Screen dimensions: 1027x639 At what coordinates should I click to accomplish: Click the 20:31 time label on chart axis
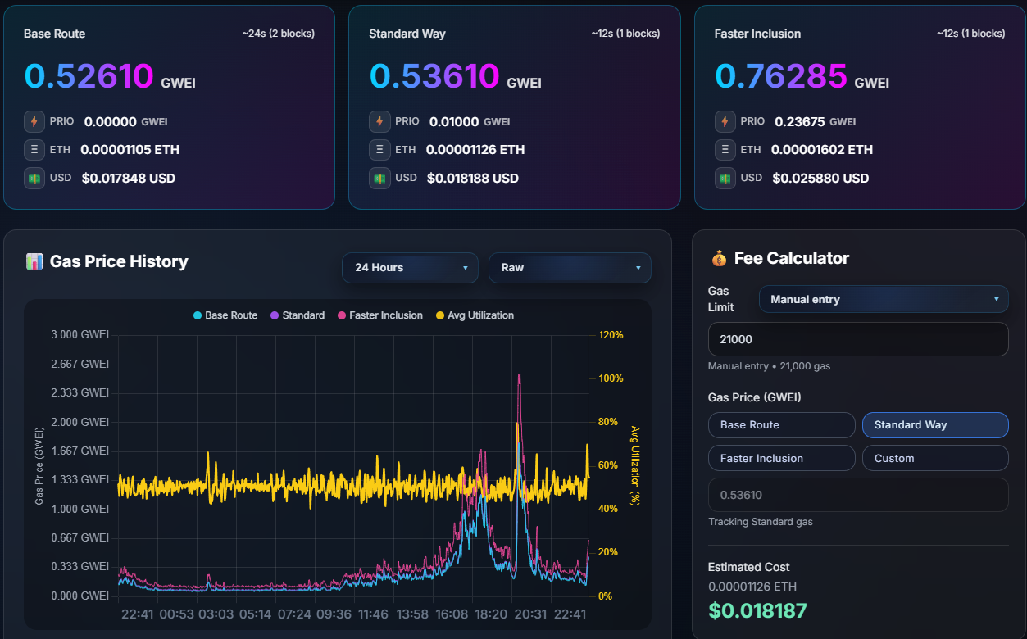(x=531, y=614)
